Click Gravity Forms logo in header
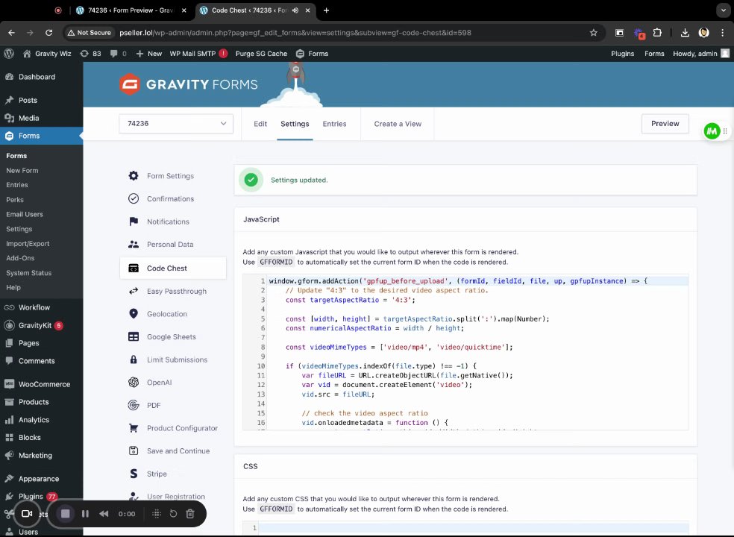This screenshot has width=734, height=537. [188, 84]
